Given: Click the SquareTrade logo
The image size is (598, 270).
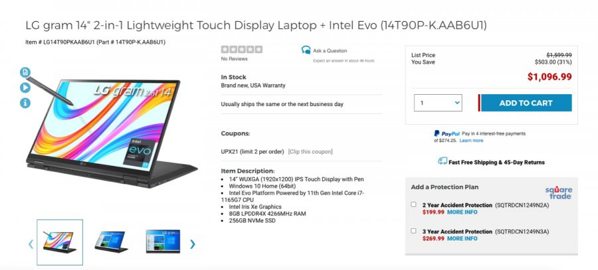Looking at the screenshot, I should [x=559, y=193].
